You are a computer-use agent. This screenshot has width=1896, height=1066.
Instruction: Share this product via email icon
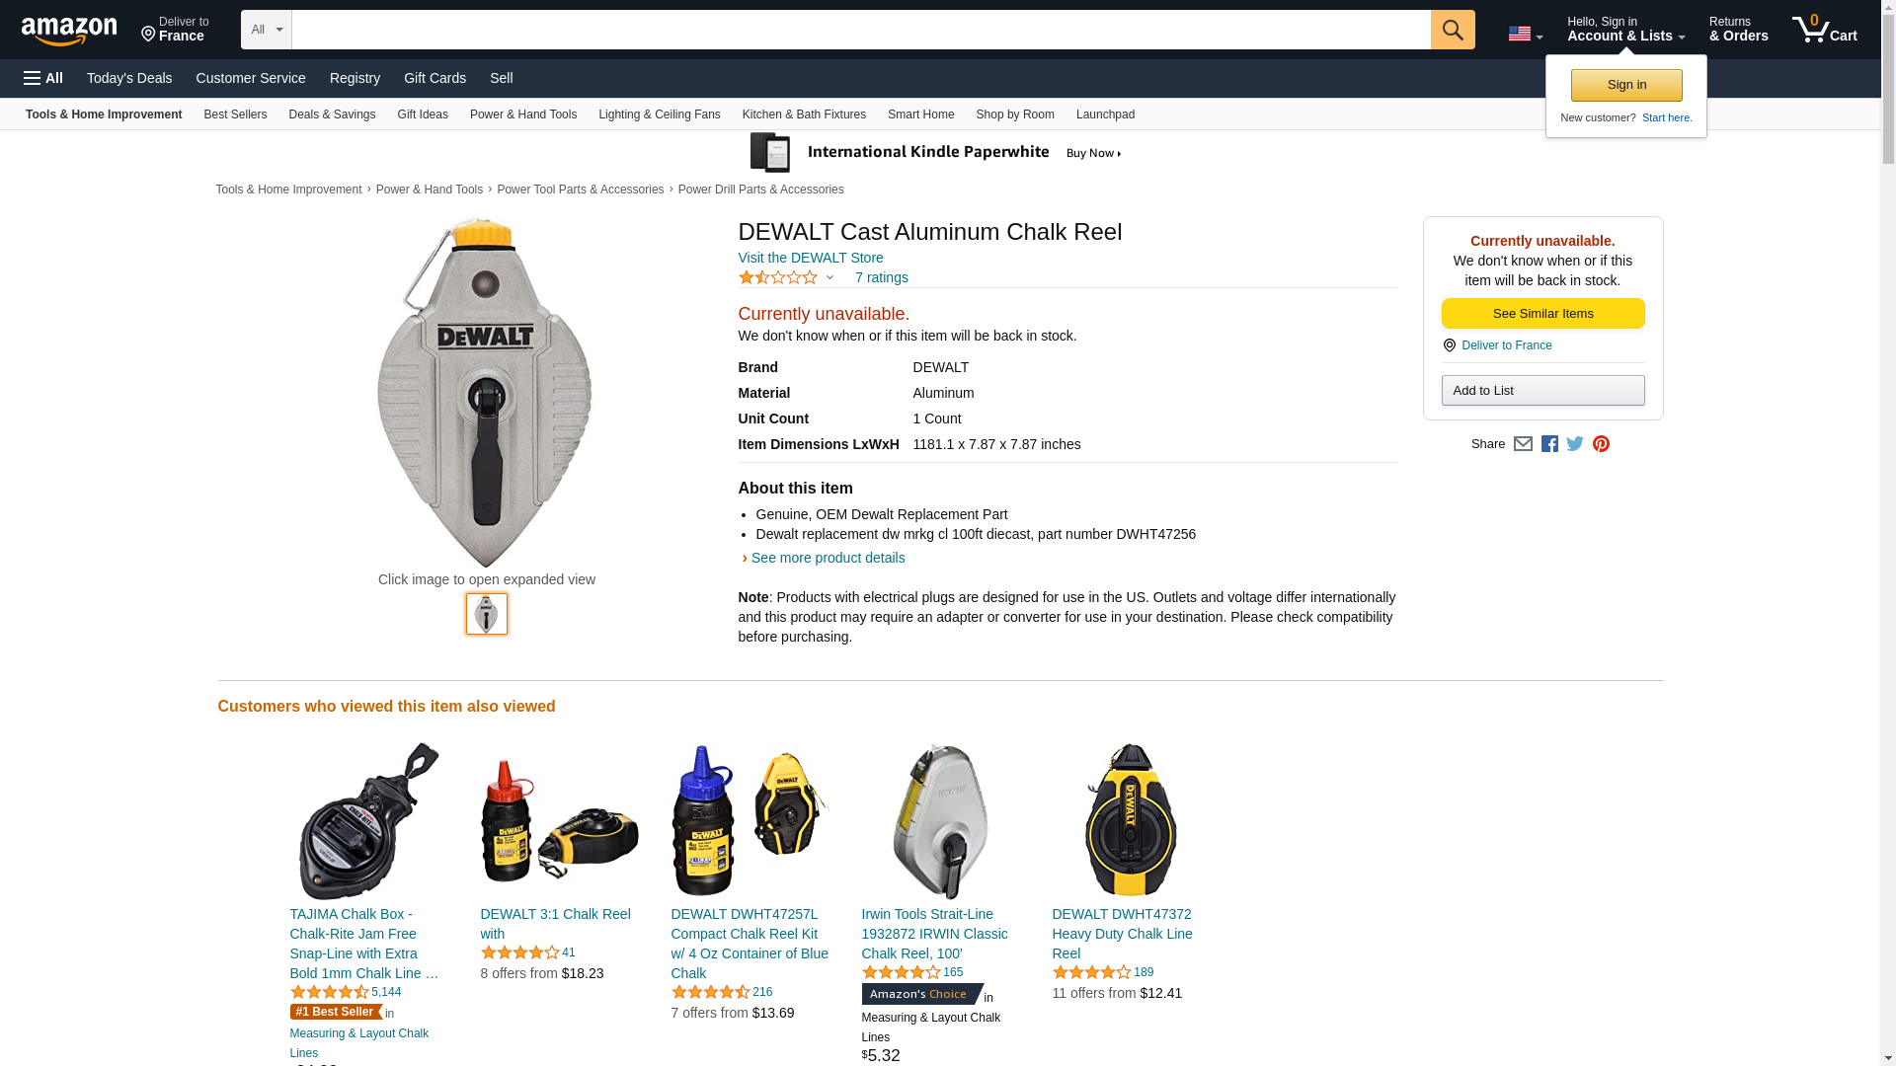(x=1523, y=444)
